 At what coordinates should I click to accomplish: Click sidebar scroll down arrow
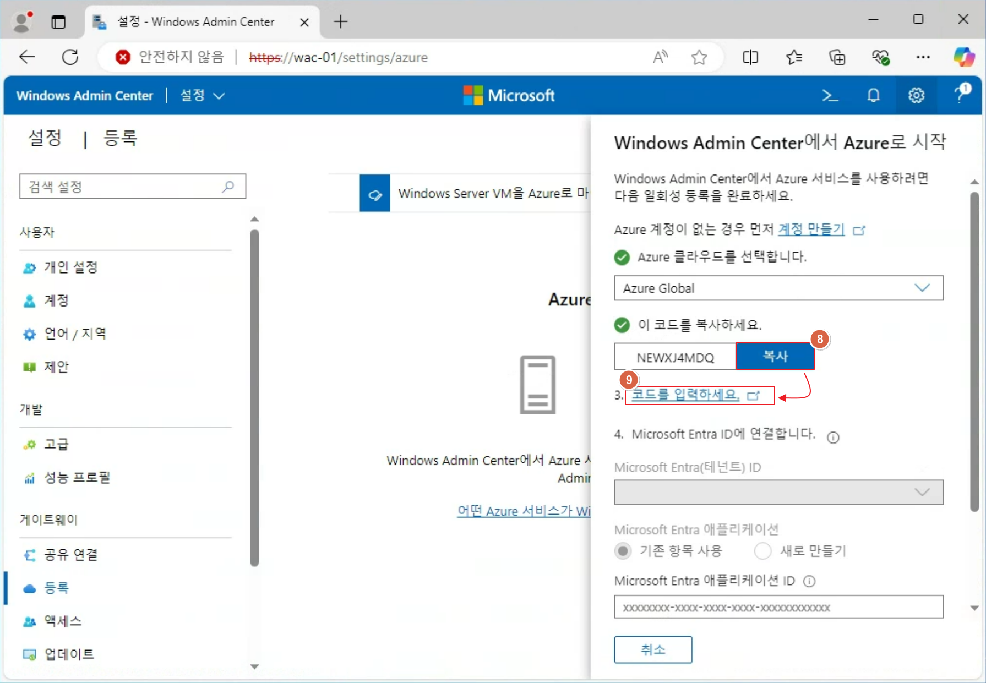click(x=254, y=666)
